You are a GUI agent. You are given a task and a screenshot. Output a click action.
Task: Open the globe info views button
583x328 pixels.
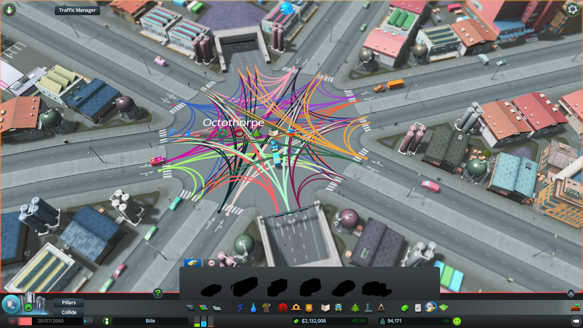pos(11,304)
